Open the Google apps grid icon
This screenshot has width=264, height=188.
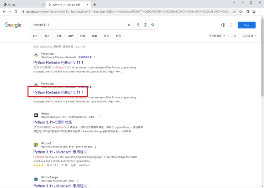click(x=232, y=25)
